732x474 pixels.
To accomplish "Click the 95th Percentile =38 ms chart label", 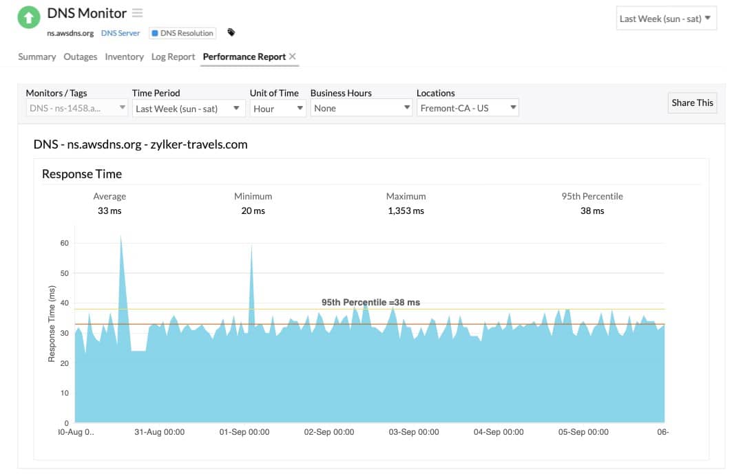I will tap(370, 302).
